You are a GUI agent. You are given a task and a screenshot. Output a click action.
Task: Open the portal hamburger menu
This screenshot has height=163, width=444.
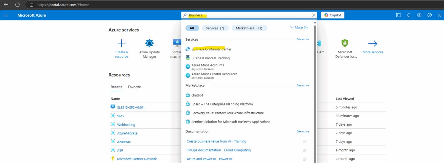[6, 15]
